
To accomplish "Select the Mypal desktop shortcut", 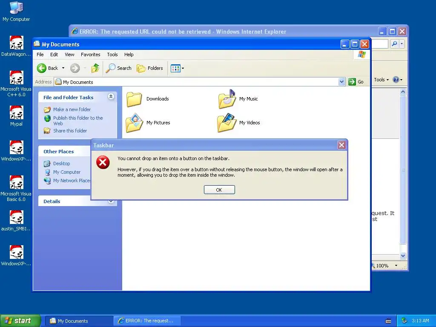I will [16, 116].
